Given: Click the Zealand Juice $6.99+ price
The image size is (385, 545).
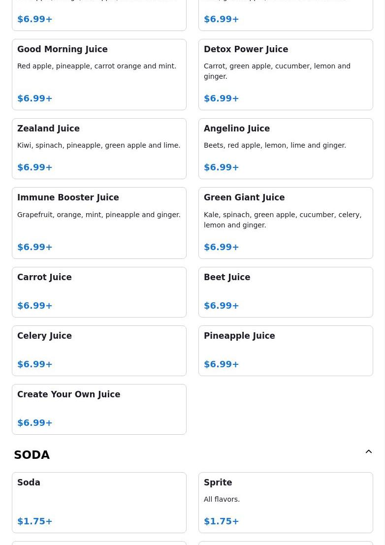Looking at the screenshot, I should point(35,167).
